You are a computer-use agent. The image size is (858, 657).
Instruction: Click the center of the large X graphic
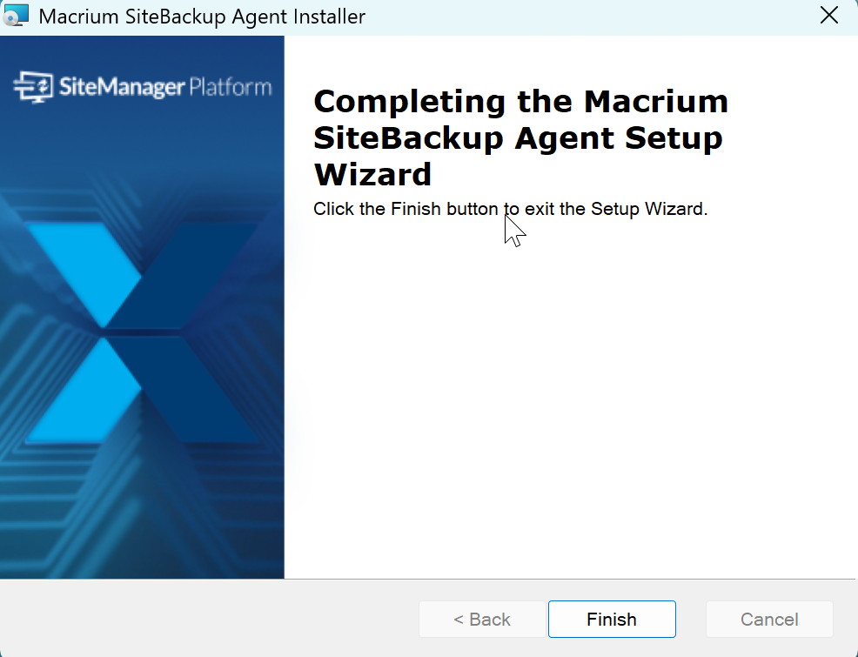[142, 332]
